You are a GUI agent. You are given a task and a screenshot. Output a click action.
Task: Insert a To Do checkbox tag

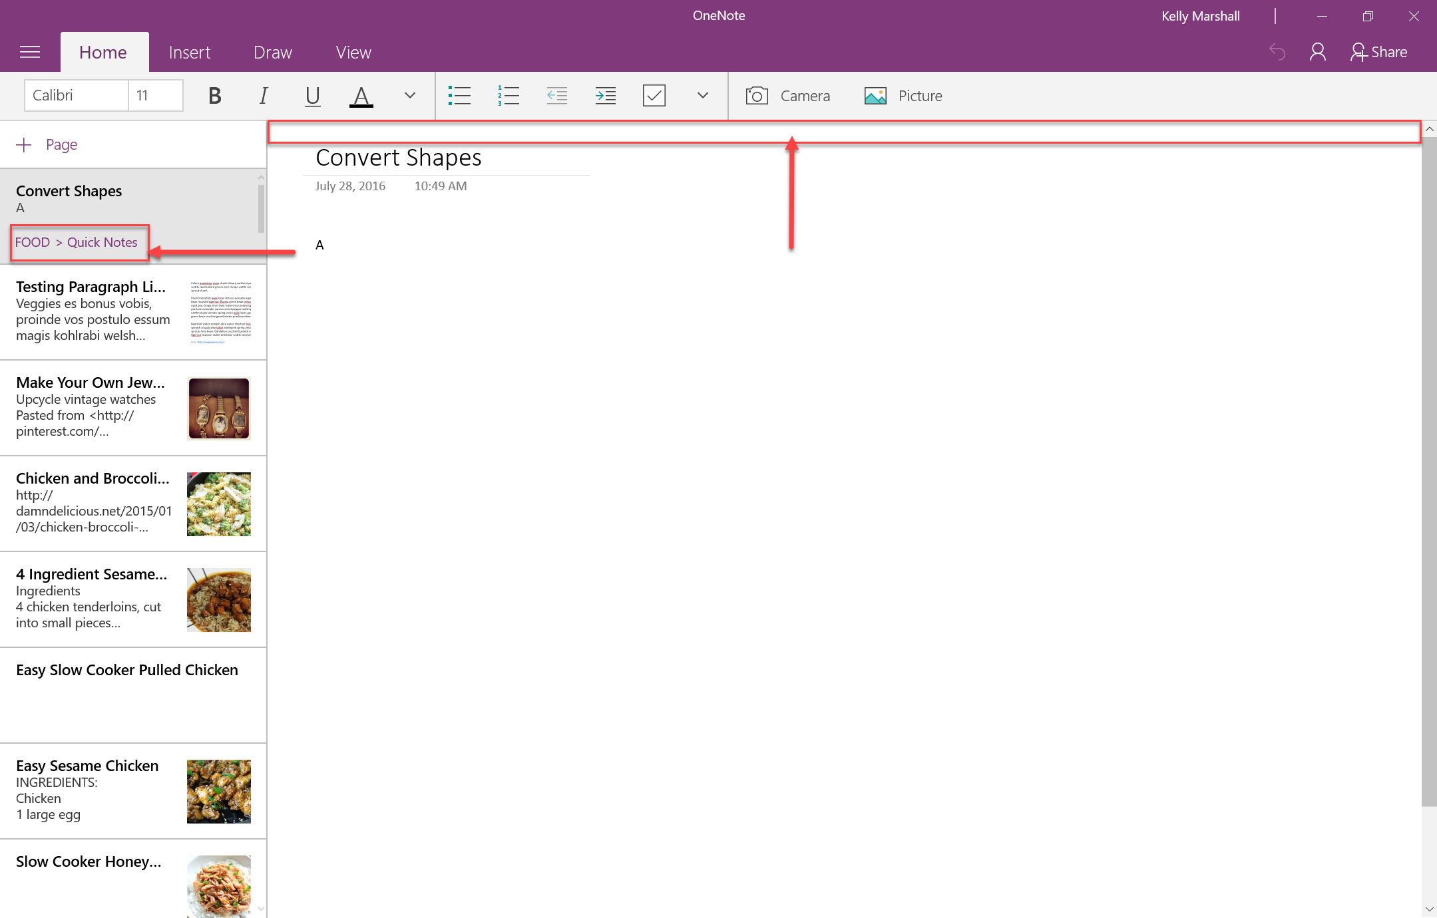(654, 95)
